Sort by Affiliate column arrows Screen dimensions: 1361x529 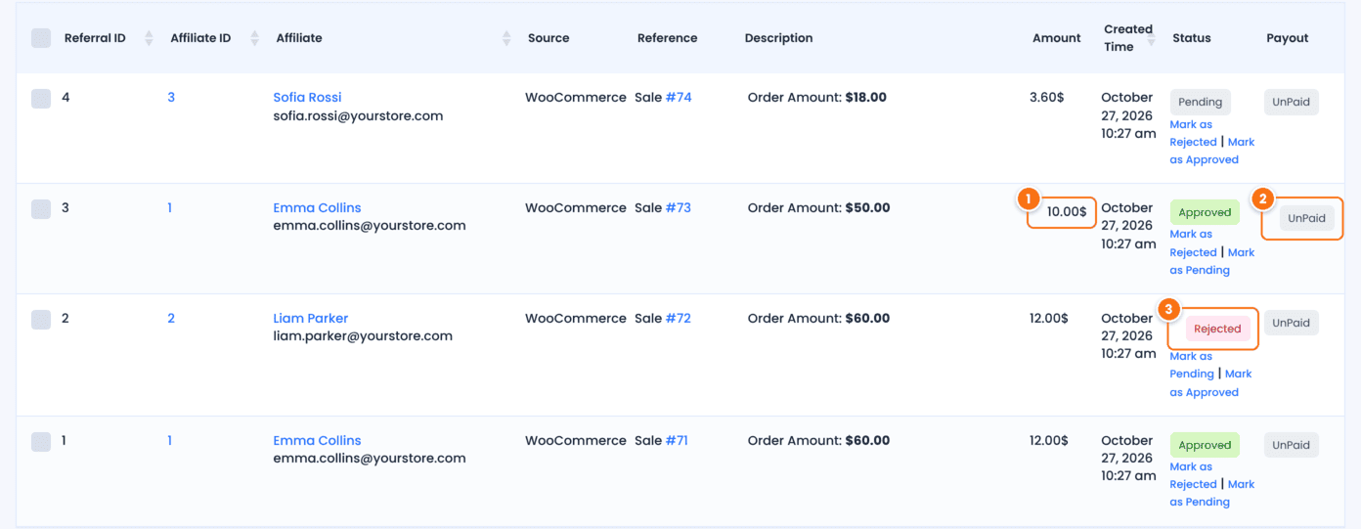click(x=506, y=38)
